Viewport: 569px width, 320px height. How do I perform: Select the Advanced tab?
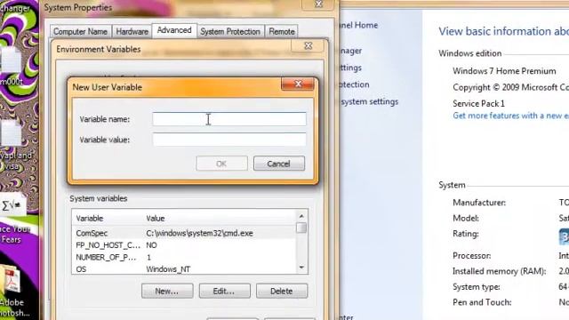(x=174, y=30)
